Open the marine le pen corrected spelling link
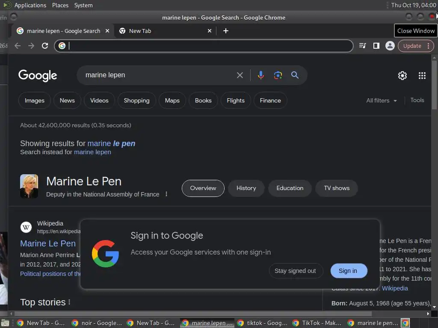 coord(111,143)
